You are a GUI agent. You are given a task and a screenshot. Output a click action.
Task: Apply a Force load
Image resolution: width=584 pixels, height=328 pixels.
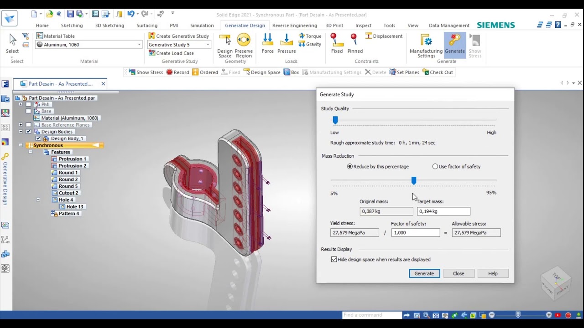(268, 44)
